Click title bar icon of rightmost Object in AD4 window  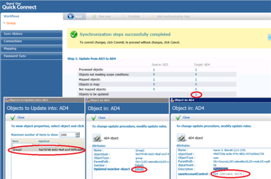[x=172, y=100]
